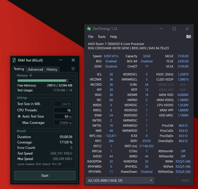198x189 pixels.
Task: Click the RttParkDqs RZQ/6 (40) value
Action: [183, 172]
